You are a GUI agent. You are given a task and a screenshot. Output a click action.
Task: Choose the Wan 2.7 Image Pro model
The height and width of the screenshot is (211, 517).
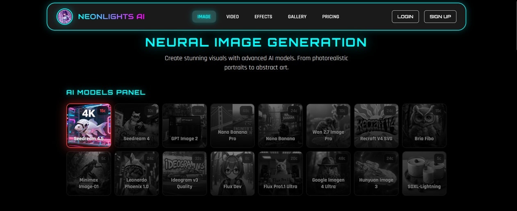click(x=329, y=126)
